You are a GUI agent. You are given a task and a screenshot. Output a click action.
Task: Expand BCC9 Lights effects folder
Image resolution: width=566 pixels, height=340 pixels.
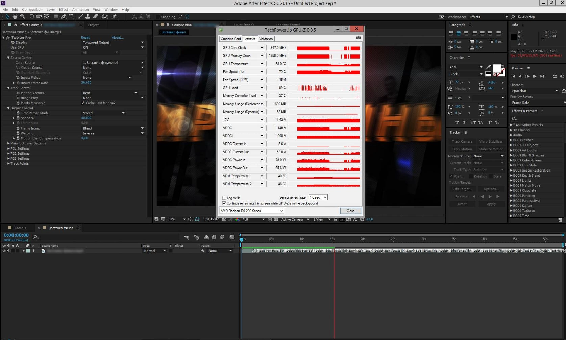511,181
